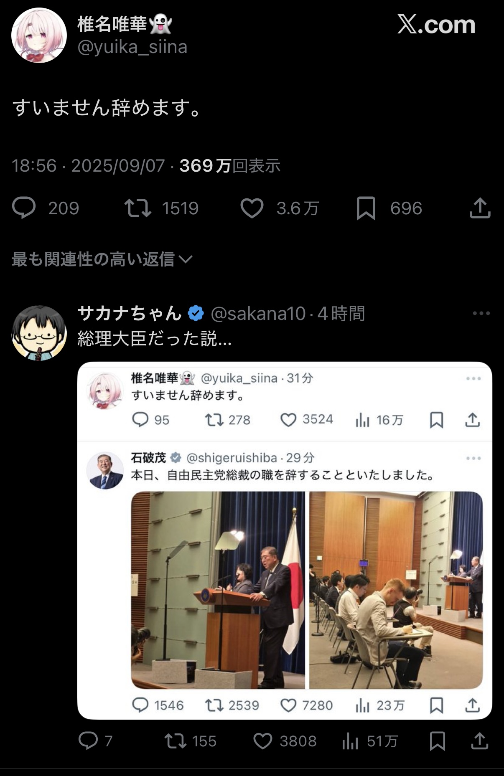The image size is (504, 776).
Task: Bookmark the サカナちゃん reply
Action: coord(437,741)
